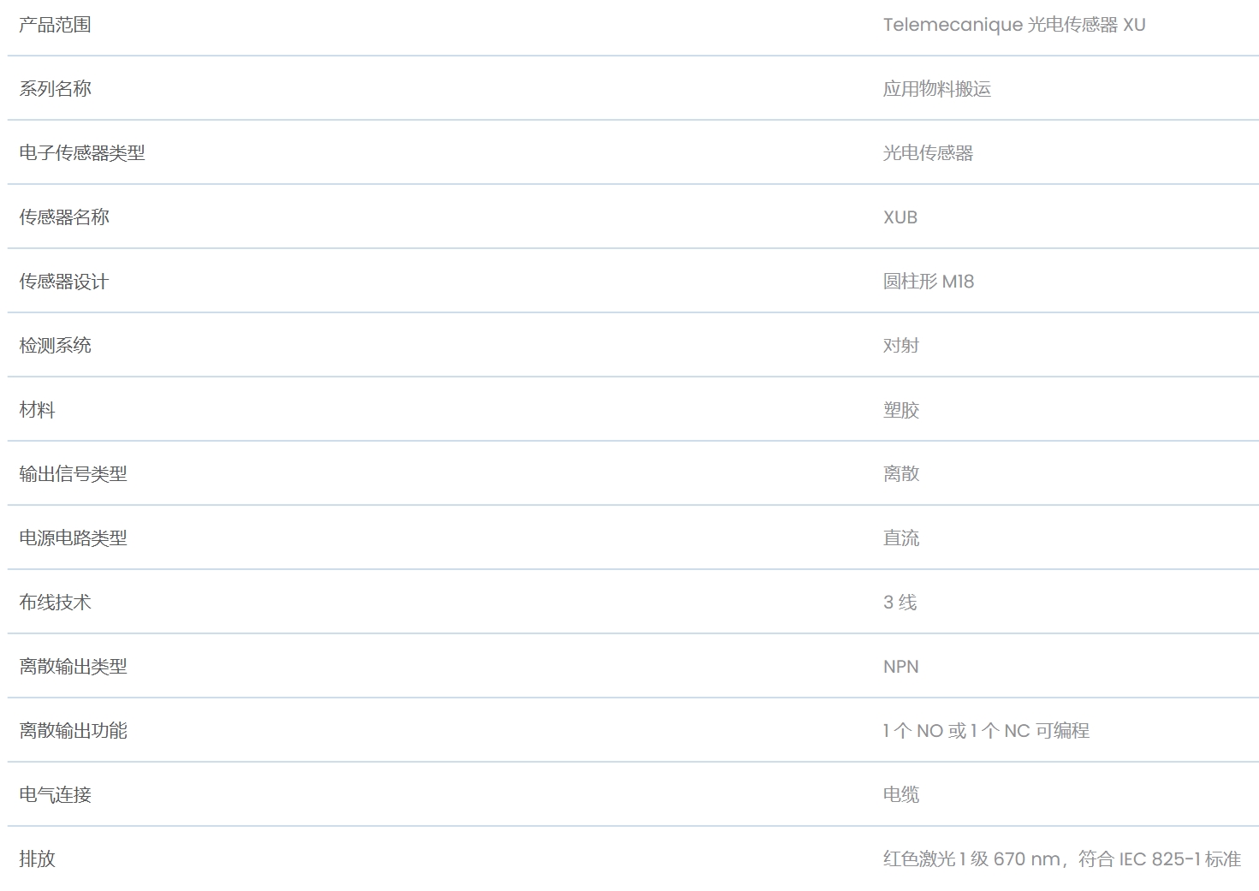The height and width of the screenshot is (891, 1259).
Task: Click the 检测系统 label
Action: click(55, 346)
